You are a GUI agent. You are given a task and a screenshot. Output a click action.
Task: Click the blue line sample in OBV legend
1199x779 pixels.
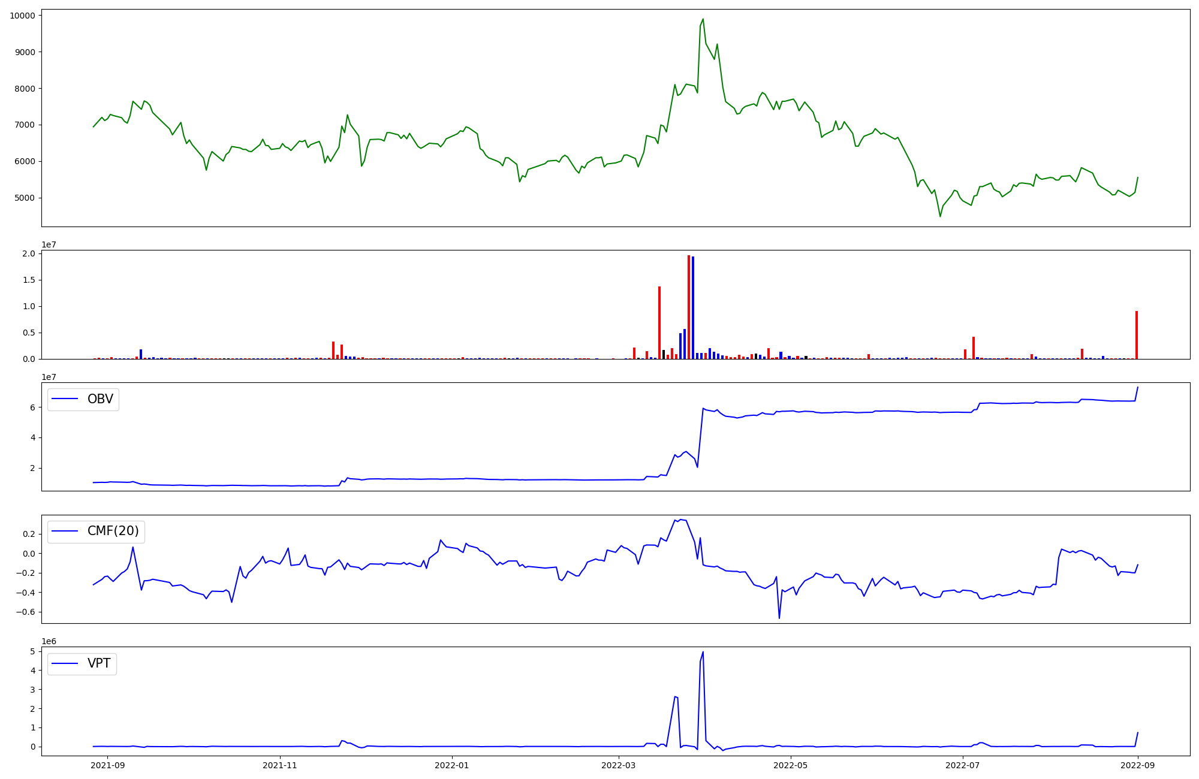[65, 399]
